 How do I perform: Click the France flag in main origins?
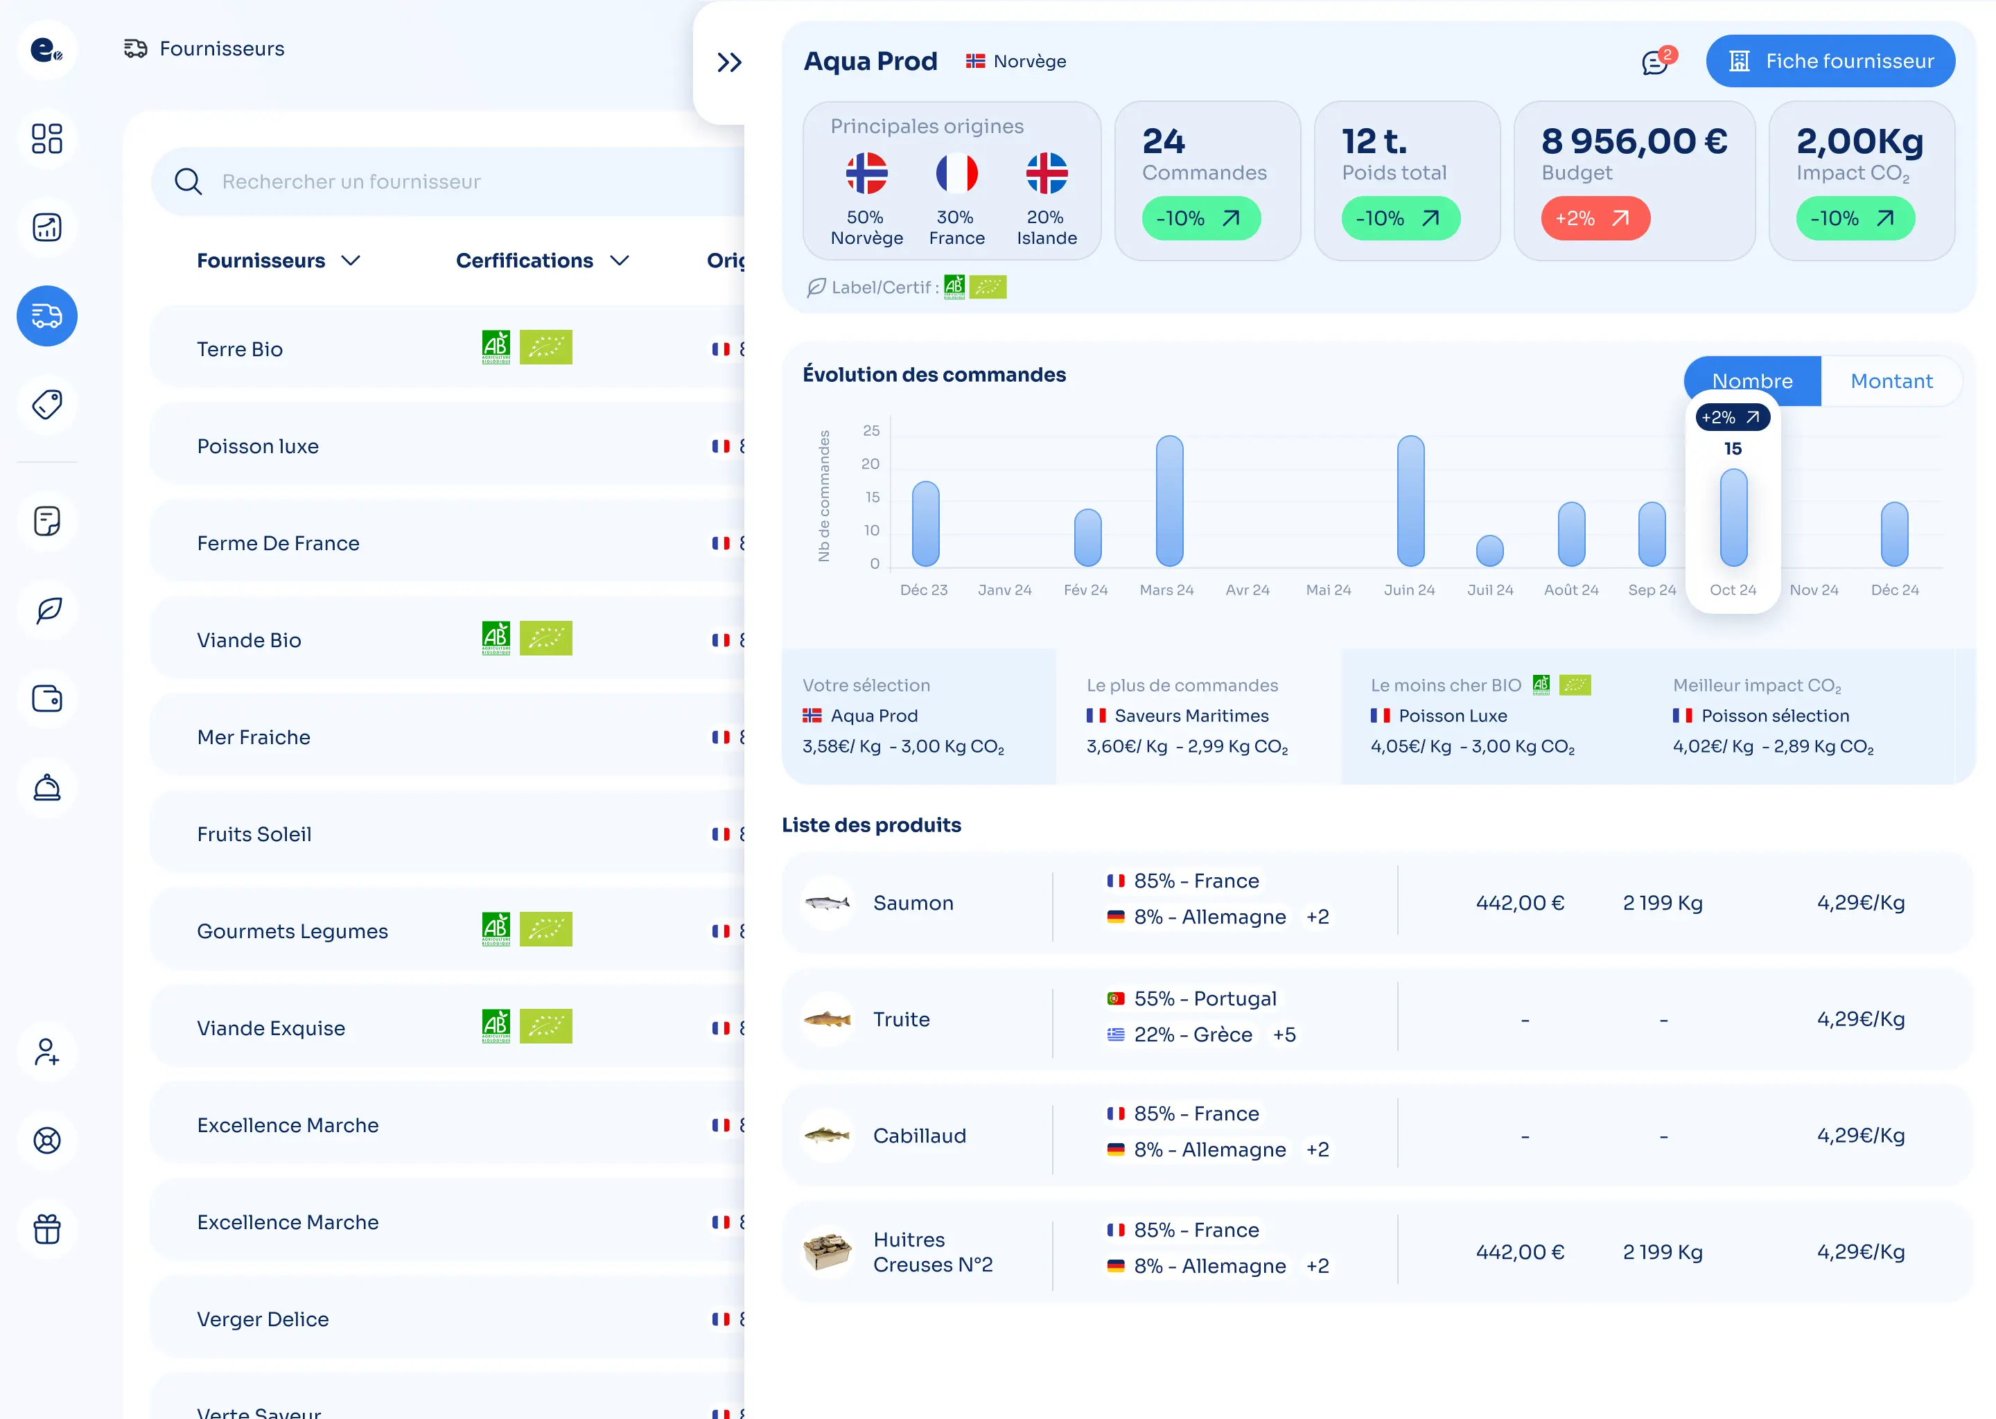point(957,173)
